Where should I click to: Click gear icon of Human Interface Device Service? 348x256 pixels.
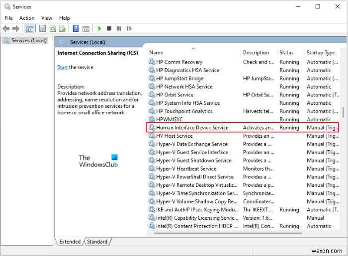click(x=152, y=127)
